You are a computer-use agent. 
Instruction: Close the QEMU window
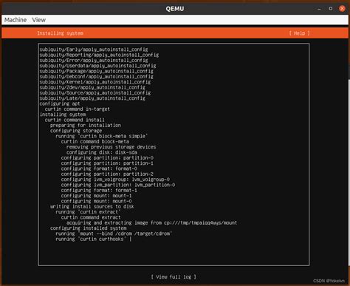[342, 9]
